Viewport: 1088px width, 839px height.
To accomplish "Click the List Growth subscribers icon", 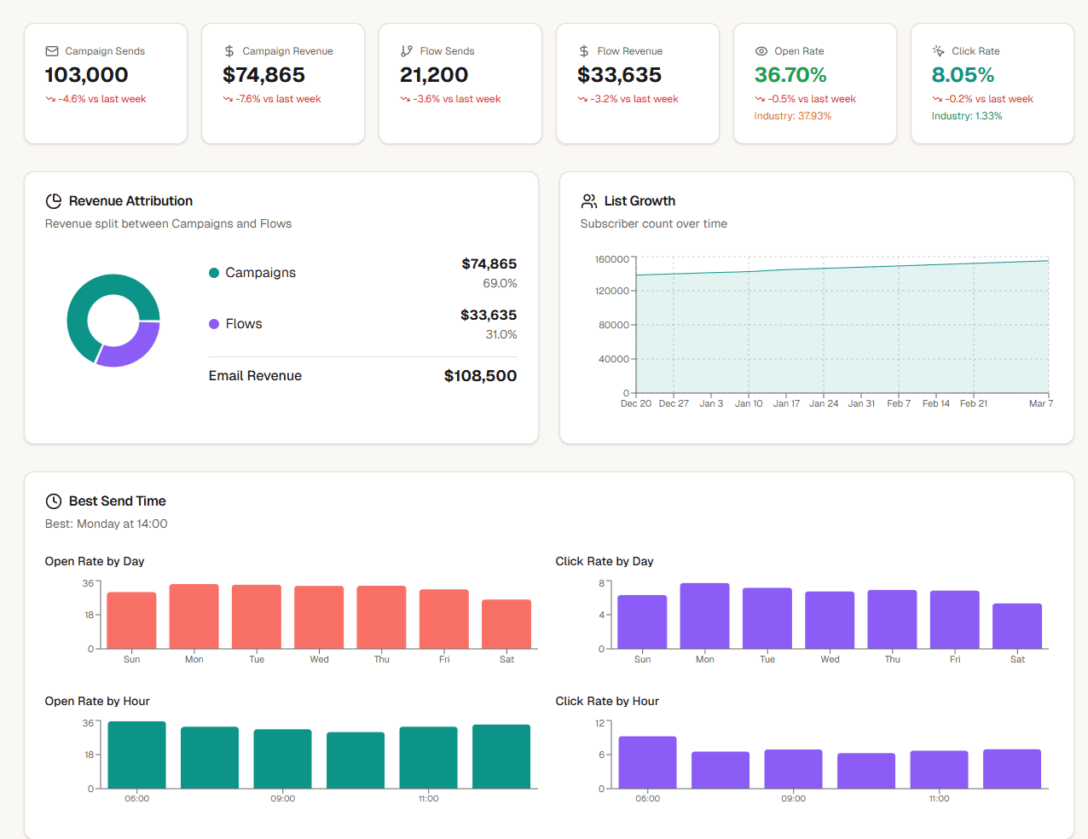I will [x=588, y=200].
